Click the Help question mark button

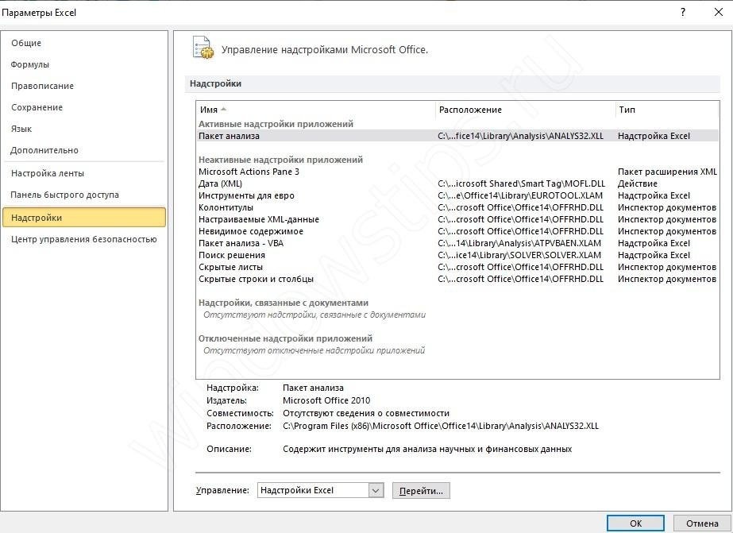682,13
